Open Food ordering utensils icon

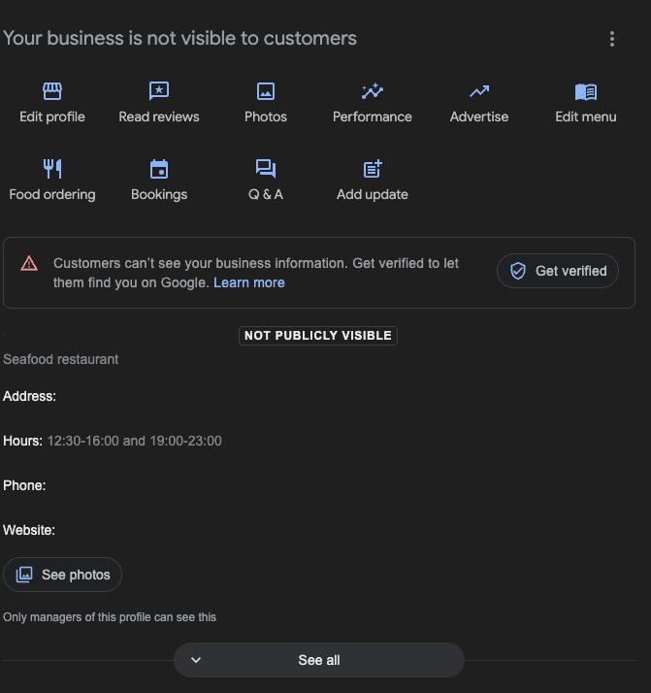tap(52, 169)
